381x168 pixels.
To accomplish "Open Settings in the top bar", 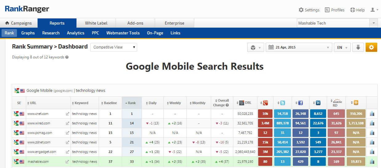I will click(x=309, y=10).
